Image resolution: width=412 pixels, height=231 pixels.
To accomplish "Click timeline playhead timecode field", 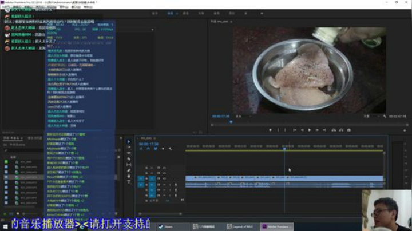I will point(149,144).
